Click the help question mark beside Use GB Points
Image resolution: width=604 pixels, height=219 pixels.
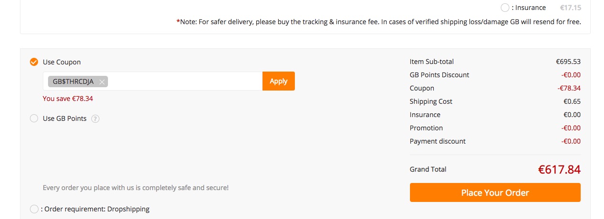point(95,119)
